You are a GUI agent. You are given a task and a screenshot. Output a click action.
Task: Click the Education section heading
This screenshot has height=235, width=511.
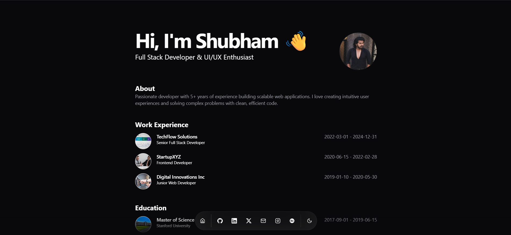click(x=151, y=208)
